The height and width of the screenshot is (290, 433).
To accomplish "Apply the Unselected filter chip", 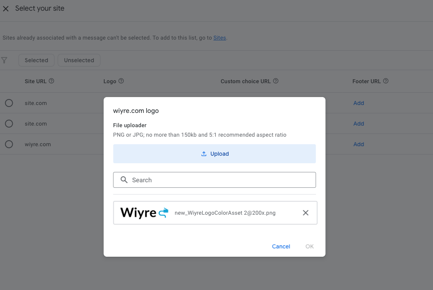I will click(79, 60).
